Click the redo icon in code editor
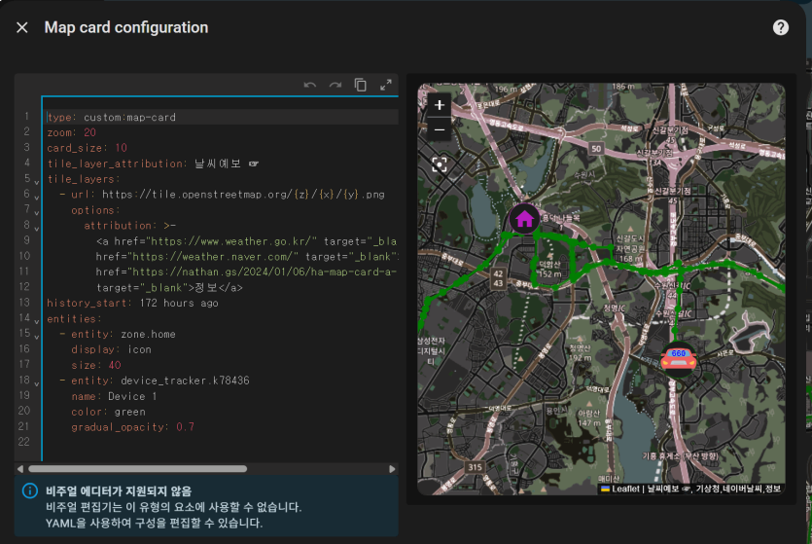The height and width of the screenshot is (544, 812). (x=335, y=85)
